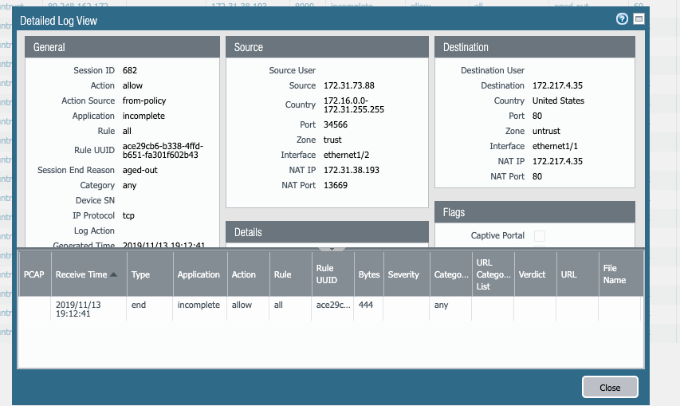
Task: Click the destination address 172.217.4.35
Action: tap(559, 85)
